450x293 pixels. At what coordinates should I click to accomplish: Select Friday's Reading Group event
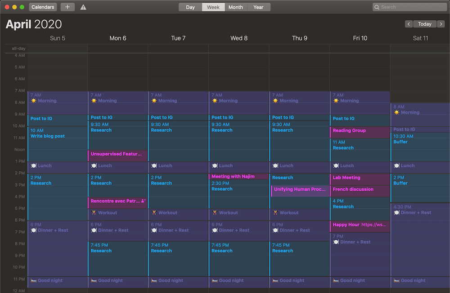360,132
